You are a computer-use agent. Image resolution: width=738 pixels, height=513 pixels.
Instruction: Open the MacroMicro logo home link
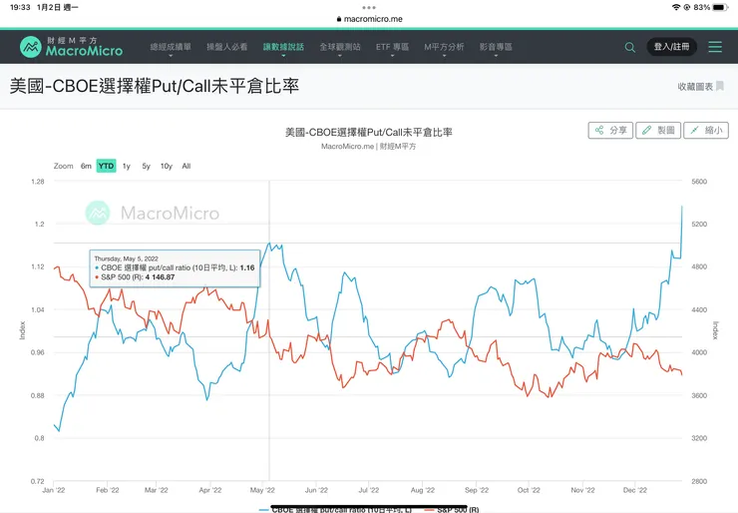(x=71, y=47)
